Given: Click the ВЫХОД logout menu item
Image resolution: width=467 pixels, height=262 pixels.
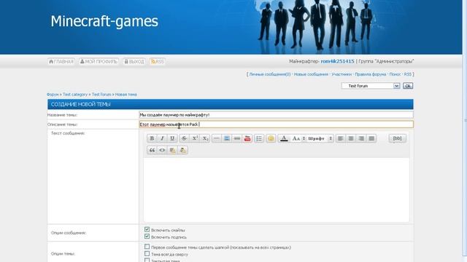Looking at the screenshot, I should (134, 61).
